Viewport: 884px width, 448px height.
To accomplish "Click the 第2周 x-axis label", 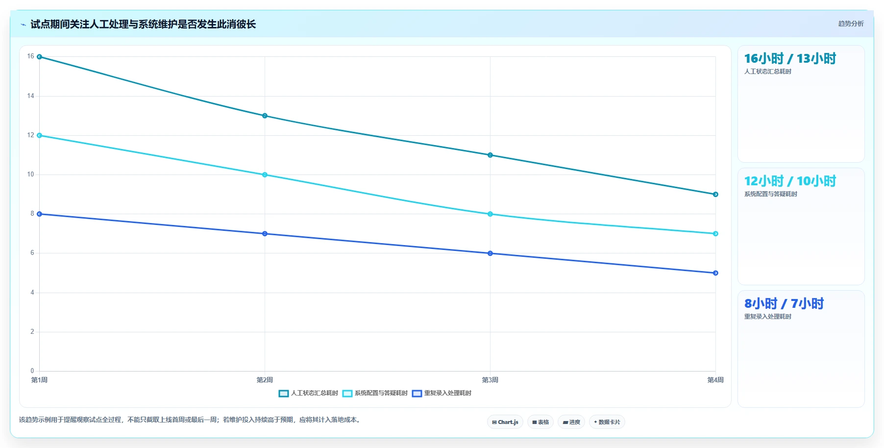I will 265,380.
